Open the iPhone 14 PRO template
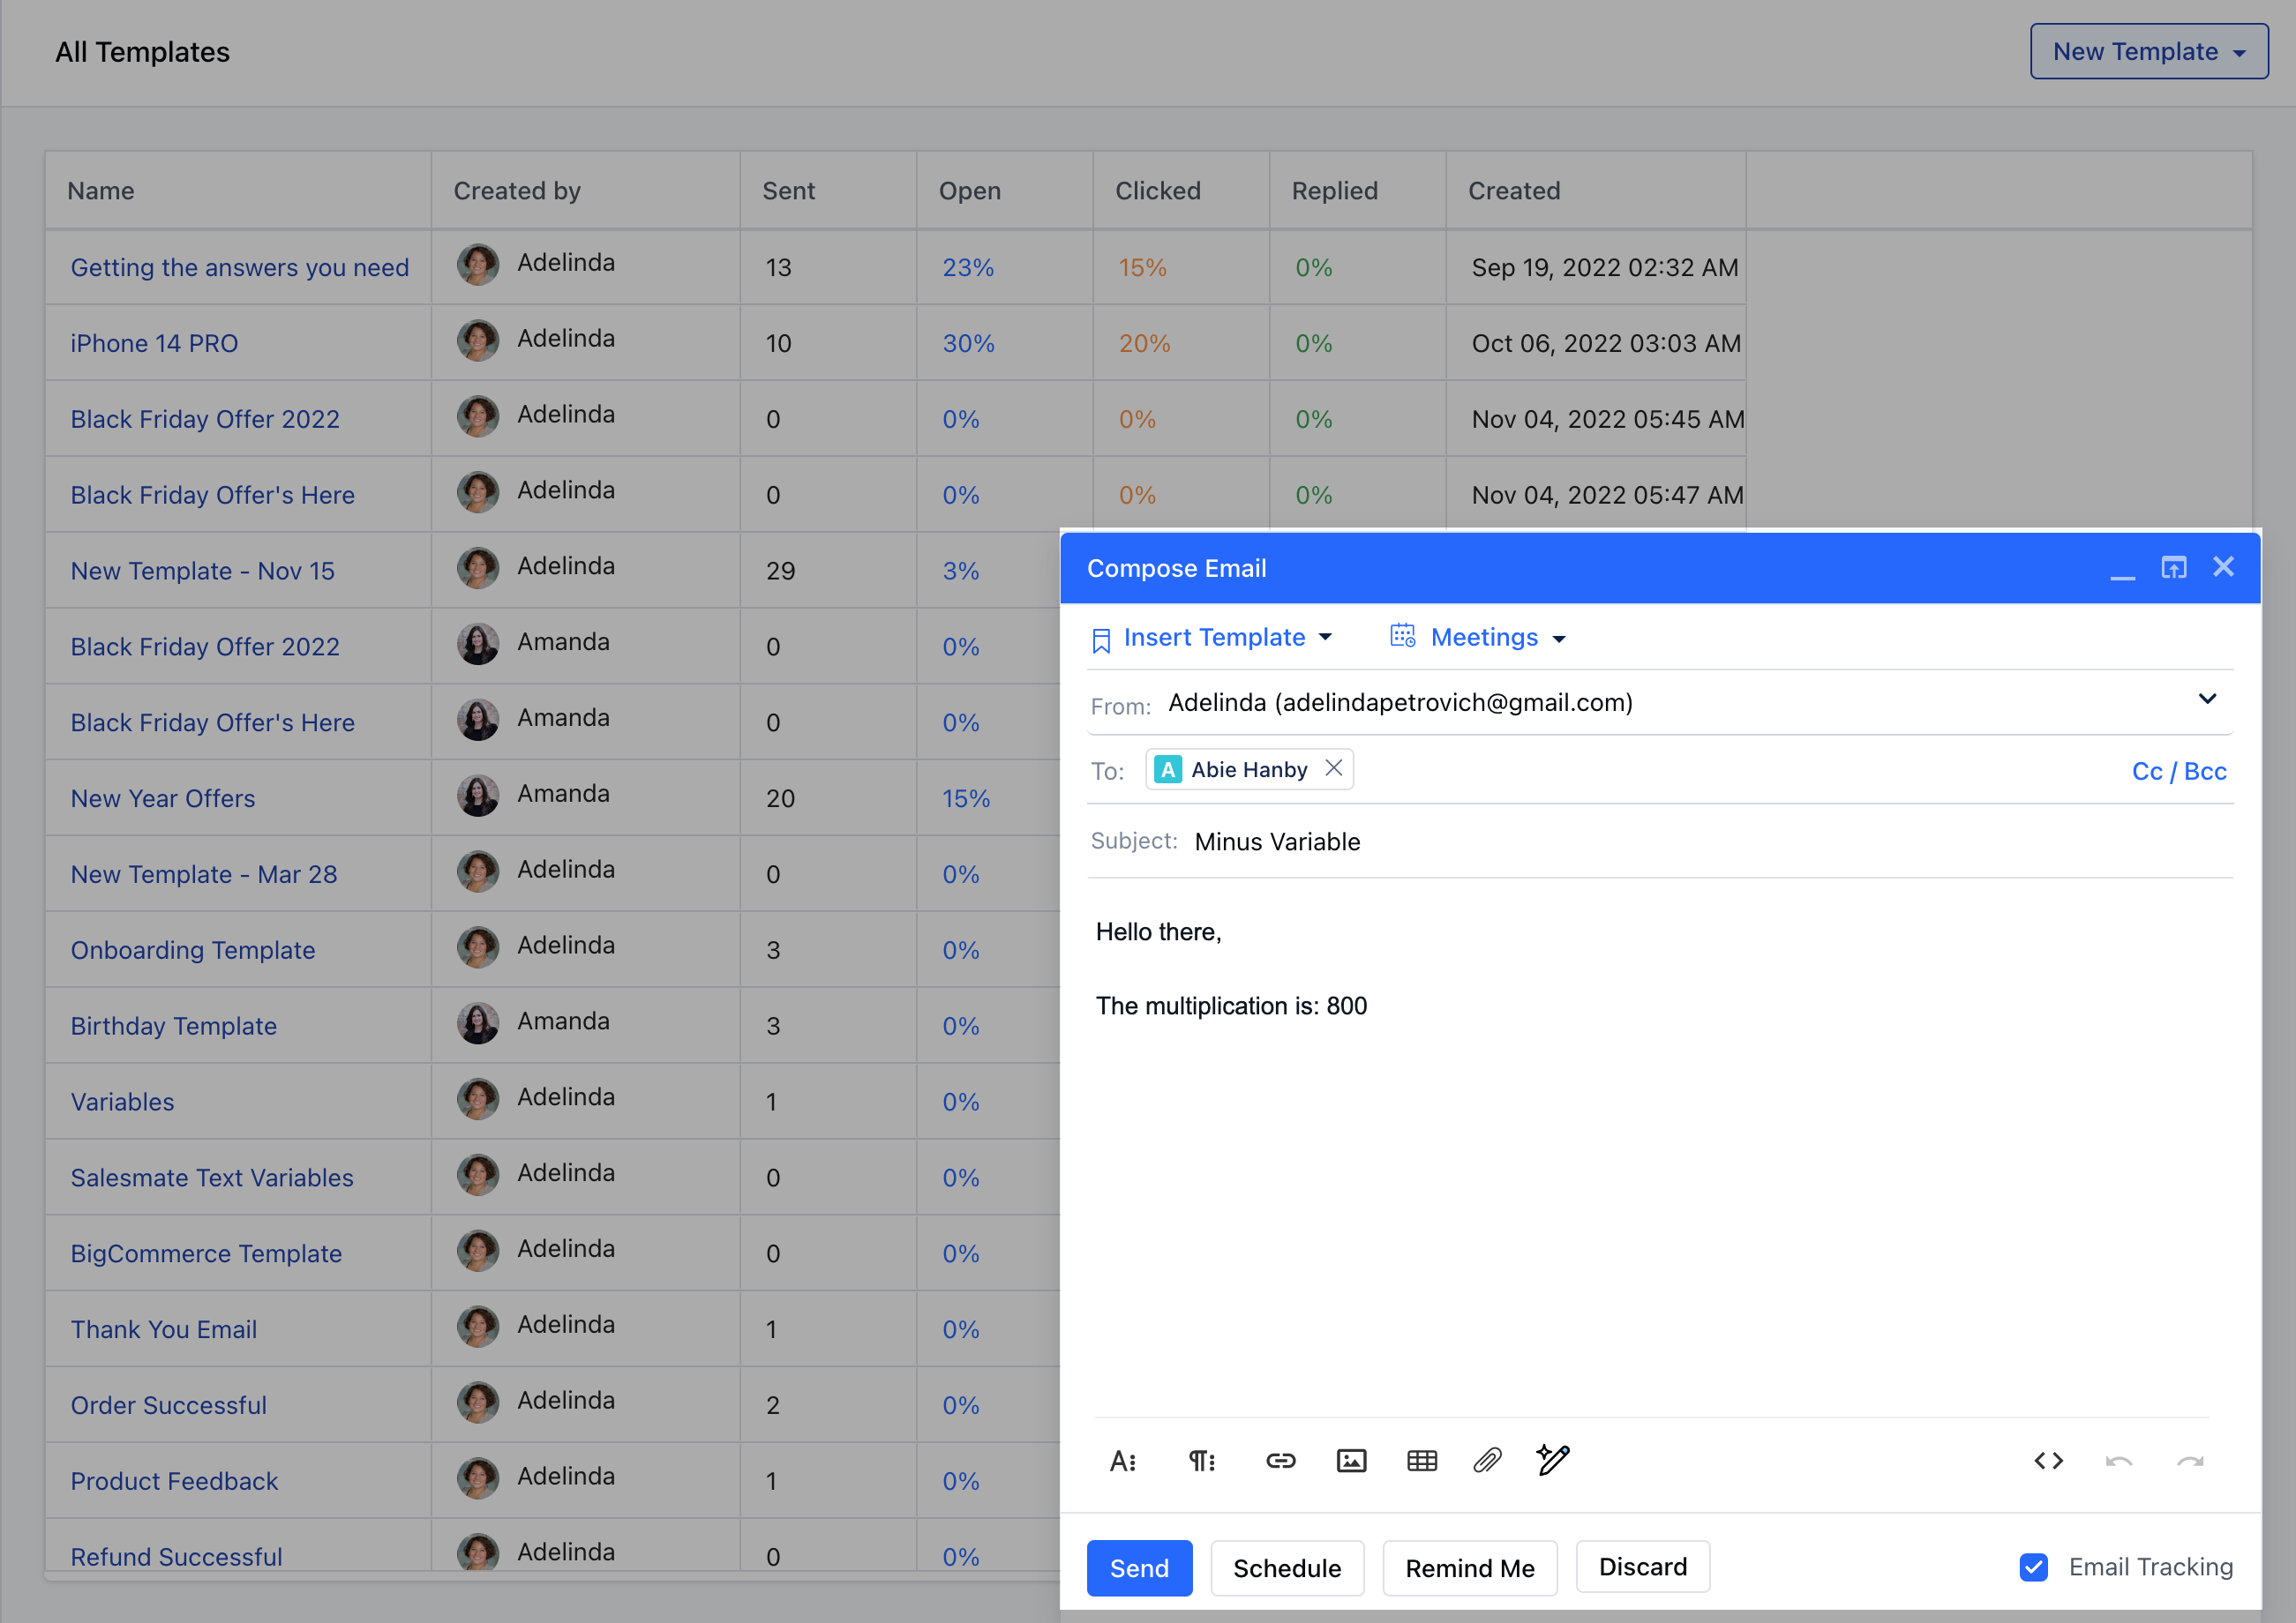The image size is (2296, 1623). tap(154, 344)
